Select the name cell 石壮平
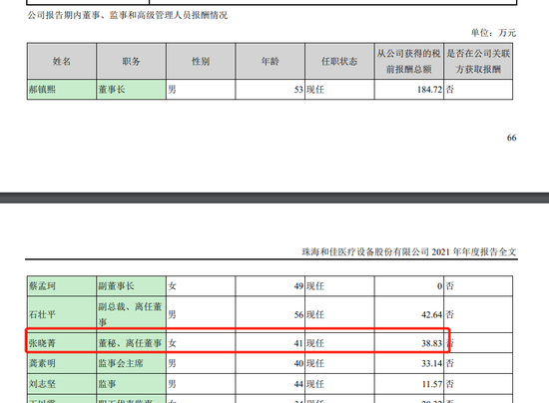Viewport: 549px width, 403px height. click(x=62, y=314)
